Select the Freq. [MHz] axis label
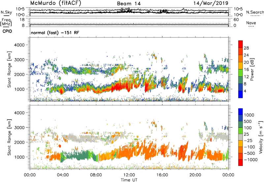 click(x=6, y=22)
